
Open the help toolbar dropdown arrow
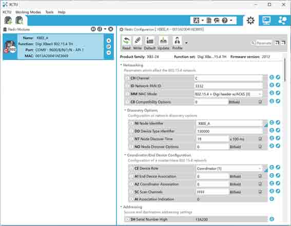pos(231,20)
